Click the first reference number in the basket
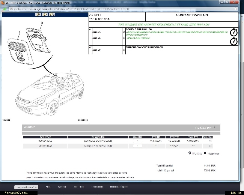Screen dimensions: 244x195 45,141
